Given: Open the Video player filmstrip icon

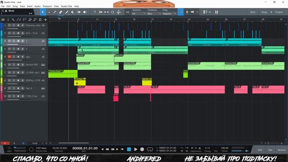Looking at the screenshot, I should coord(216,12).
